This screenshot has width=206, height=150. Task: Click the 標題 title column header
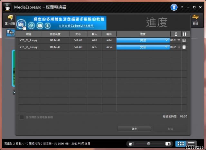[29, 34]
